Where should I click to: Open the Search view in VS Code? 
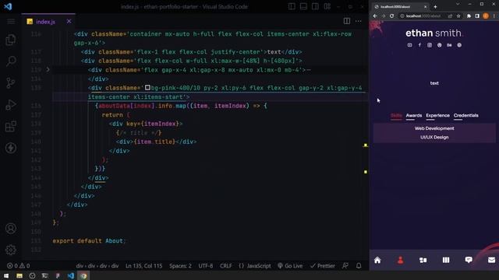point(10,61)
